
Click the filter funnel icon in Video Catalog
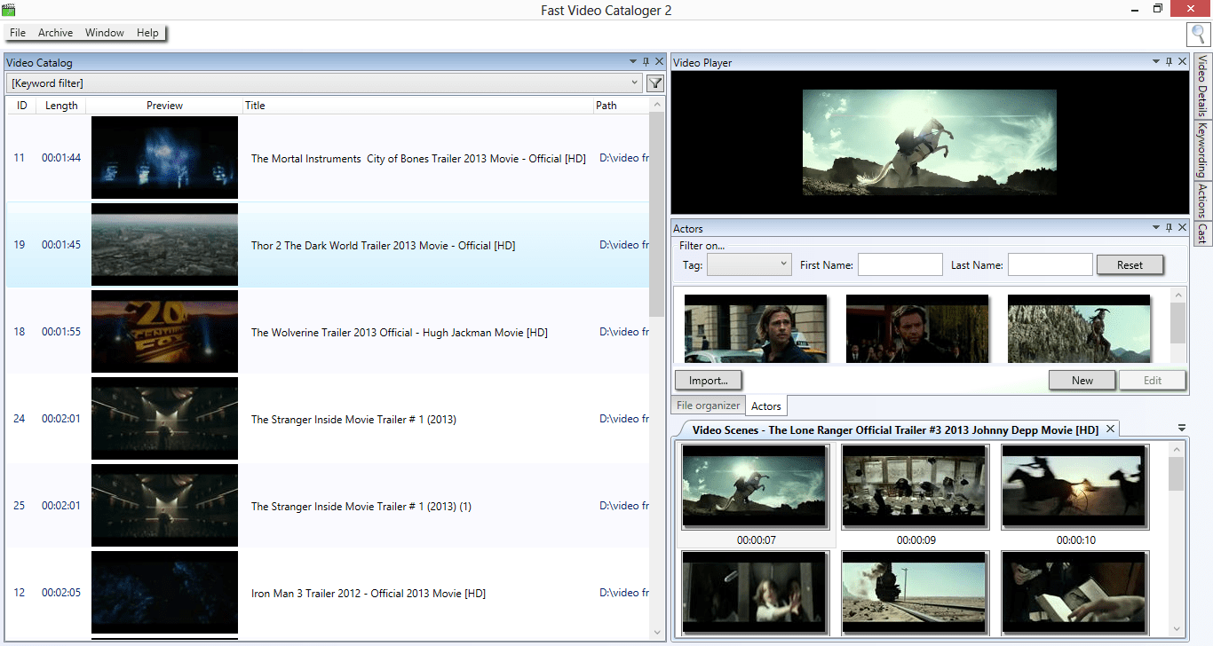click(655, 83)
